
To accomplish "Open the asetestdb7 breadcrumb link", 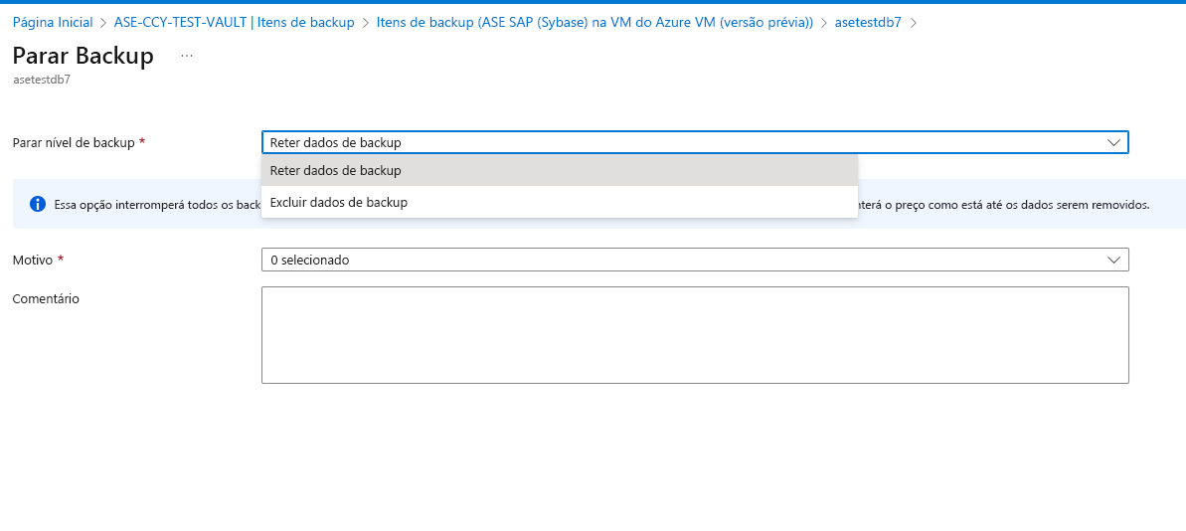I will 868,22.
